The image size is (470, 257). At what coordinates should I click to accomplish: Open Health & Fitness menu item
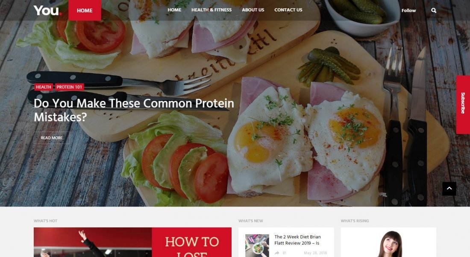point(211,10)
